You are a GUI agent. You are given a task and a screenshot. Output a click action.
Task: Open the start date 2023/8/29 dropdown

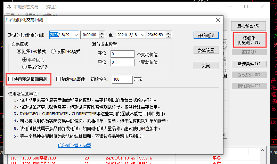(x=76, y=35)
